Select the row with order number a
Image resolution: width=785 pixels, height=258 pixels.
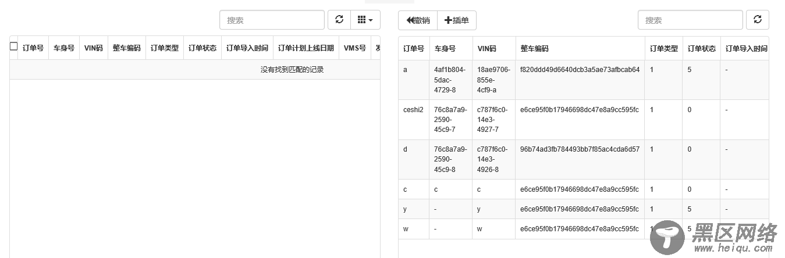coord(583,80)
